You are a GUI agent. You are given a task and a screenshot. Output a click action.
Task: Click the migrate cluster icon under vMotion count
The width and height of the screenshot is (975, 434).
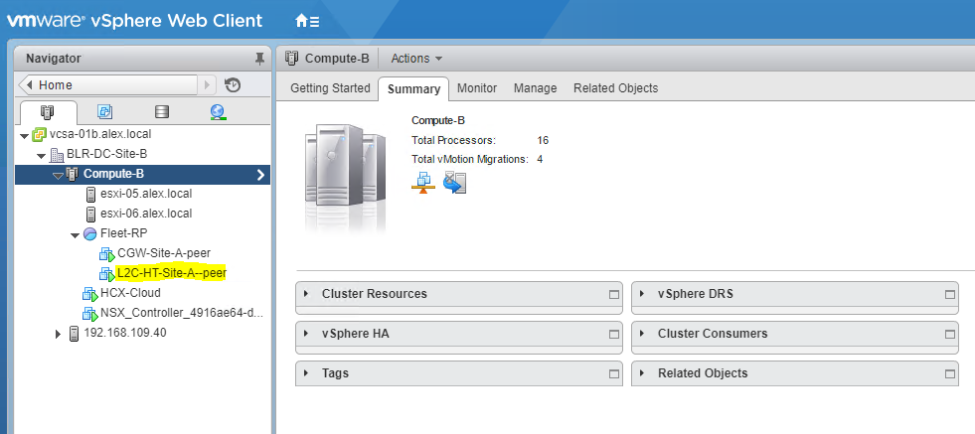point(454,183)
